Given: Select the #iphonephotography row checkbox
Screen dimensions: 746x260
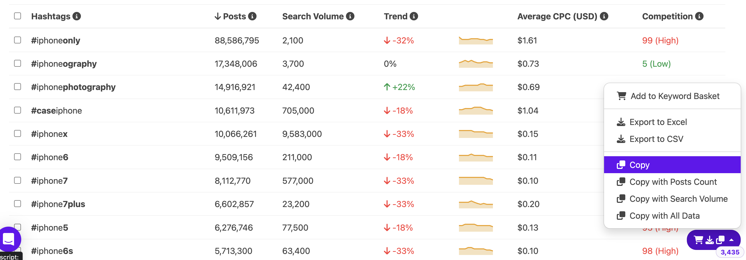Looking at the screenshot, I should click(x=18, y=87).
